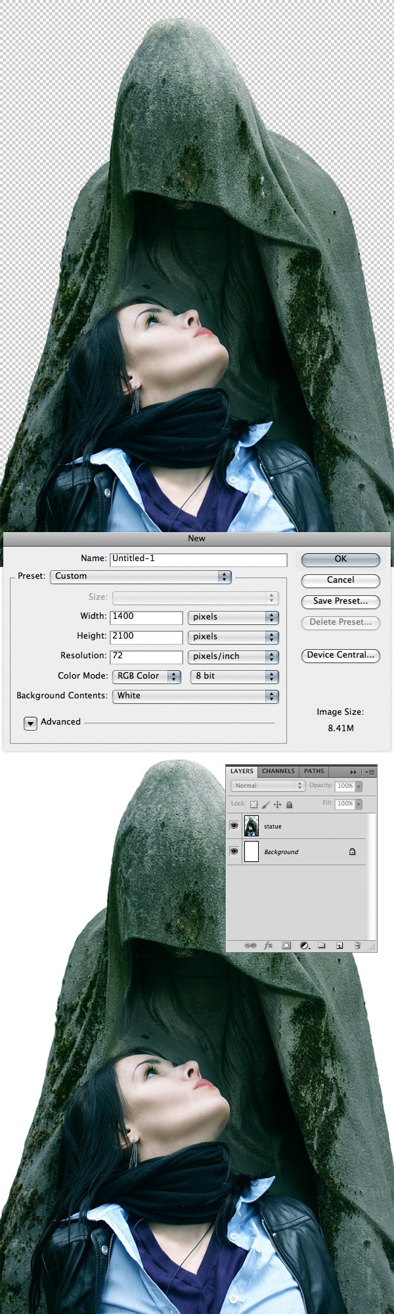Hide the statue layer
Viewport: 394px width, 1314px height.
(x=234, y=826)
